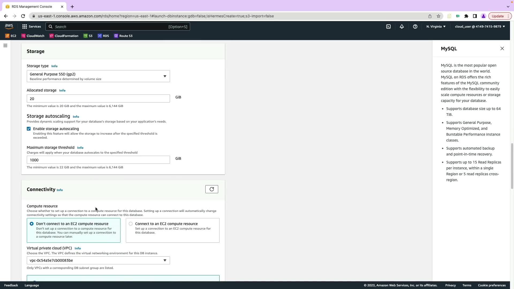Disable storage autoscaling checkbox
The width and height of the screenshot is (514, 289).
pos(29,129)
